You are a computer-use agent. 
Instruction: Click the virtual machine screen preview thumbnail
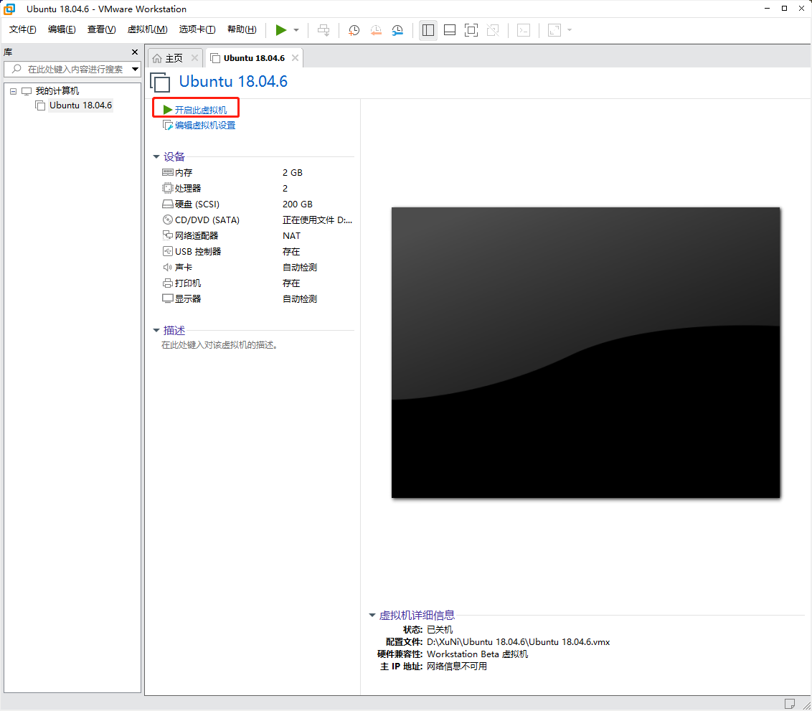(x=586, y=353)
